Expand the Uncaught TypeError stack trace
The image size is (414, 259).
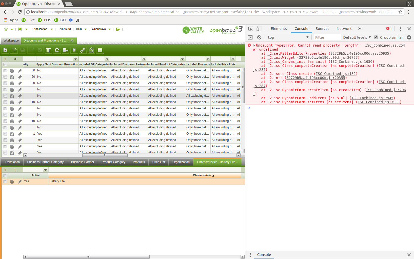coord(254,45)
